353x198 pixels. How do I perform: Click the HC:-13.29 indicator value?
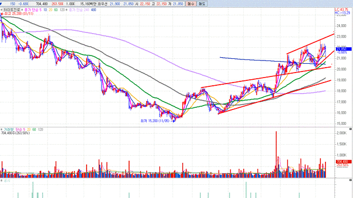[342, 13]
